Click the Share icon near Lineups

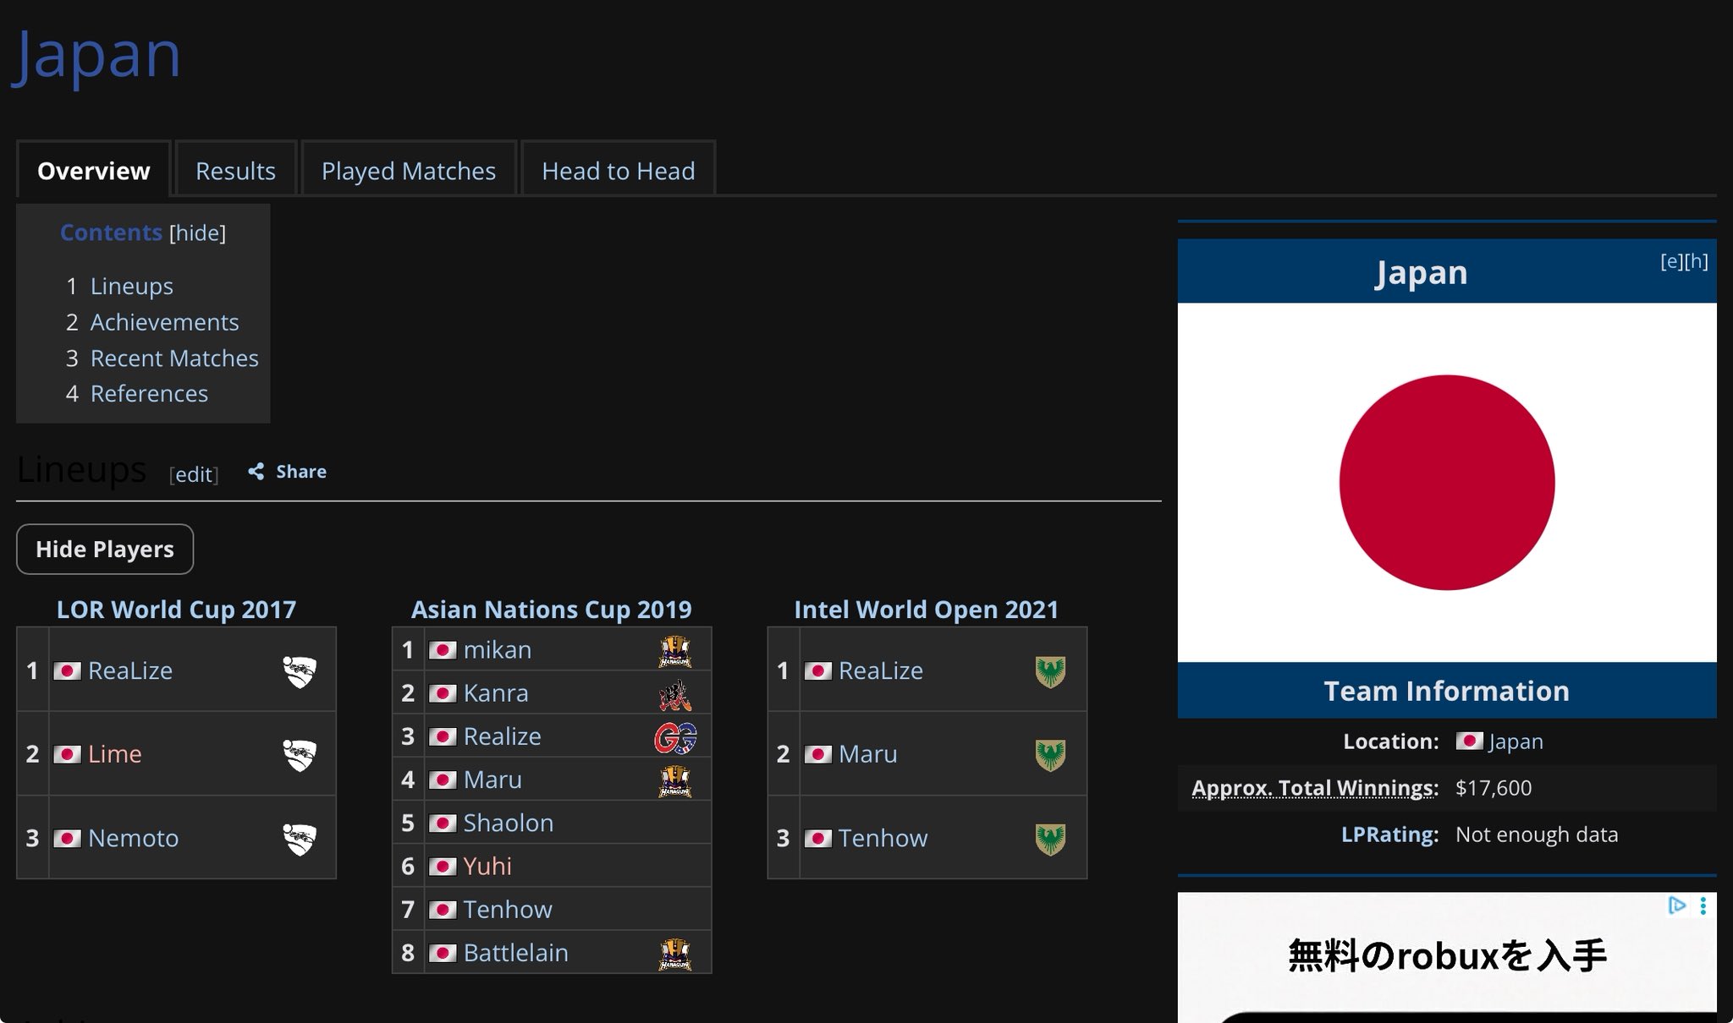coord(256,472)
